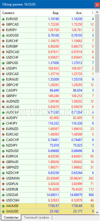Click the red down arrow beside GBPCAD

3,24
